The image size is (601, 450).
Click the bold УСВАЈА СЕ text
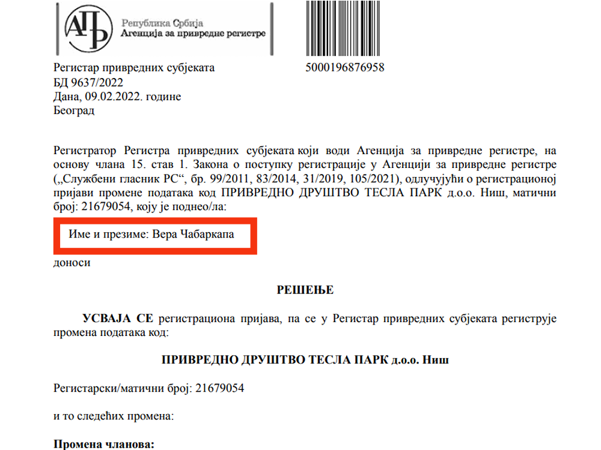(x=118, y=319)
